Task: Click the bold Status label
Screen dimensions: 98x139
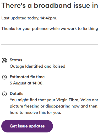Action: point(16,60)
